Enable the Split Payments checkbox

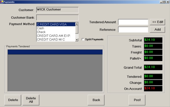click(x=83, y=39)
